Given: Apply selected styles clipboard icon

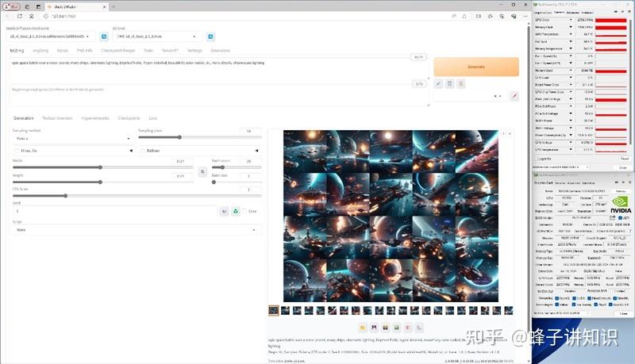Looking at the screenshot, I should 461,84.
